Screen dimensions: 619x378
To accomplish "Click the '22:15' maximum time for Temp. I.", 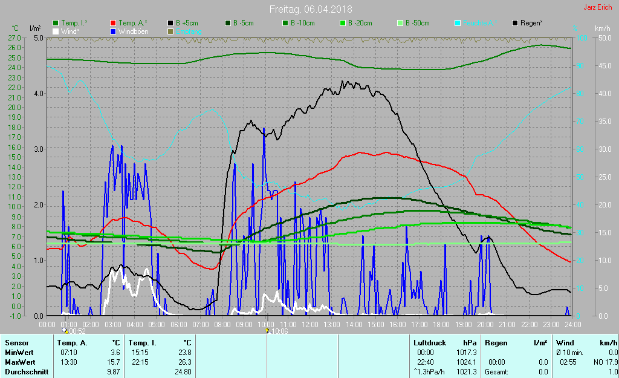I will 140,362.
